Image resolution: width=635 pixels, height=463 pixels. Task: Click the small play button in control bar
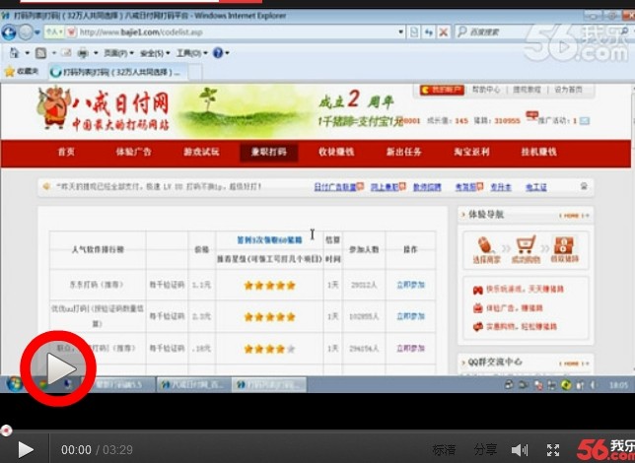pyautogui.click(x=26, y=449)
